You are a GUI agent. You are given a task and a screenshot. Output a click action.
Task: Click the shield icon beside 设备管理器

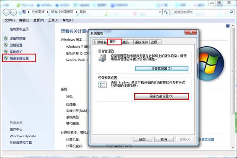6,38
